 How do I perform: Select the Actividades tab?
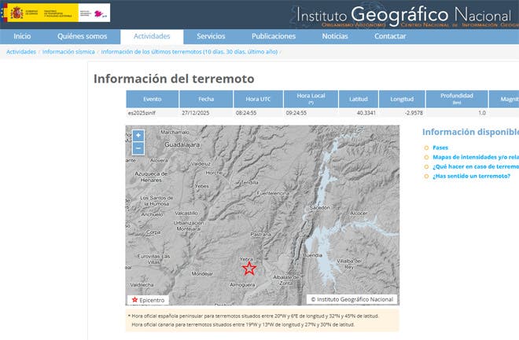pyautogui.click(x=152, y=36)
